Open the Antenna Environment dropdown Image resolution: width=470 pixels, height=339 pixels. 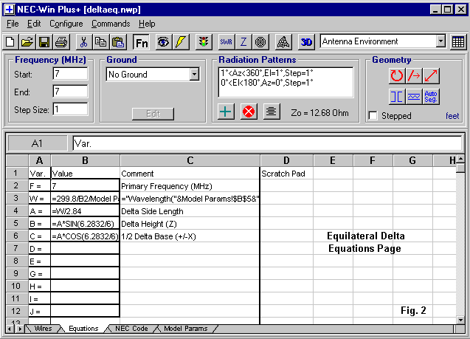pyautogui.click(x=440, y=42)
